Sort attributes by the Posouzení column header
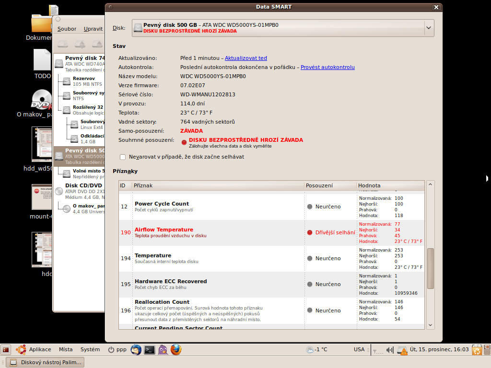The image size is (491, 368). 330,185
